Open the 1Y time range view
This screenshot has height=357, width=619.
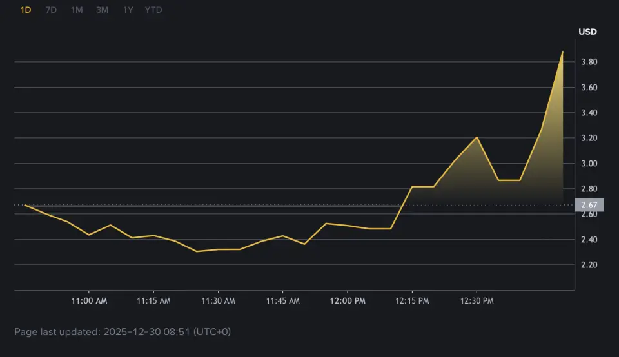(x=128, y=10)
